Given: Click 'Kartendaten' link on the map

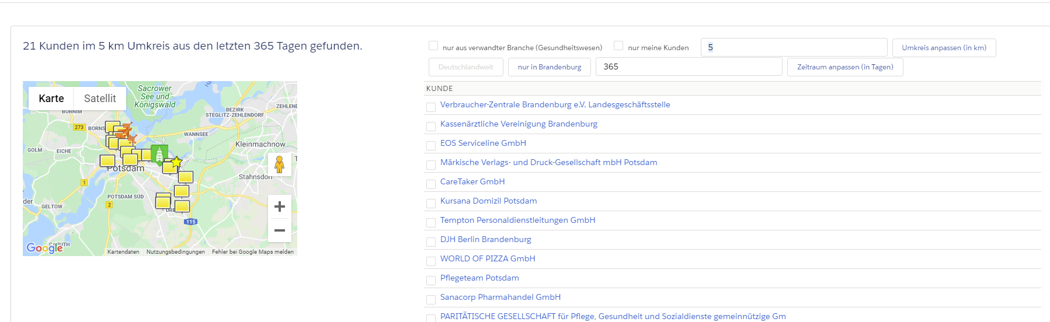Looking at the screenshot, I should click(123, 252).
